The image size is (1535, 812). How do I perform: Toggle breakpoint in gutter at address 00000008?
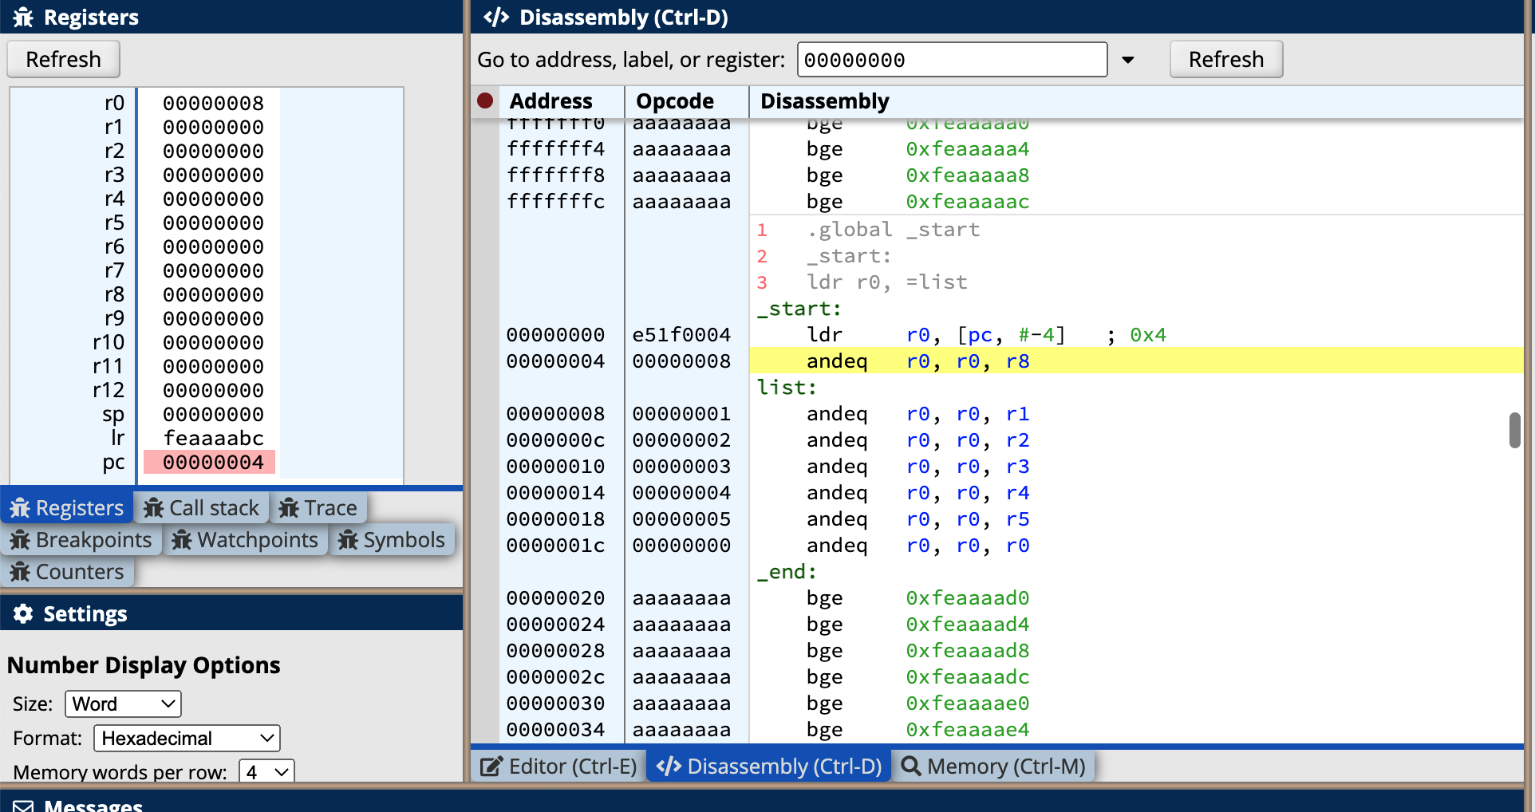pos(485,414)
